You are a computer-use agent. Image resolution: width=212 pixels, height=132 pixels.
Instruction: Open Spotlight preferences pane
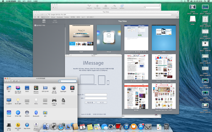click(x=63, y=89)
